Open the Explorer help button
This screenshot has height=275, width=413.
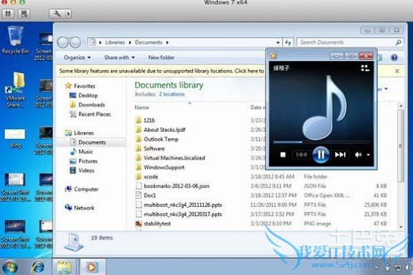394,57
